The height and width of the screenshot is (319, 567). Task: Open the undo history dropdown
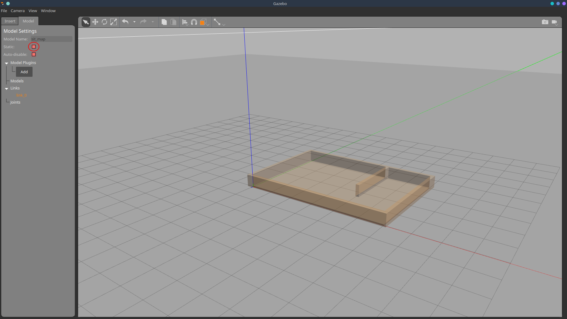click(x=134, y=22)
